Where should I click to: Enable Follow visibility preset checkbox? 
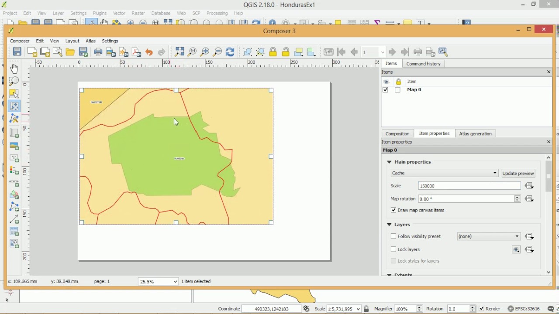[393, 236]
